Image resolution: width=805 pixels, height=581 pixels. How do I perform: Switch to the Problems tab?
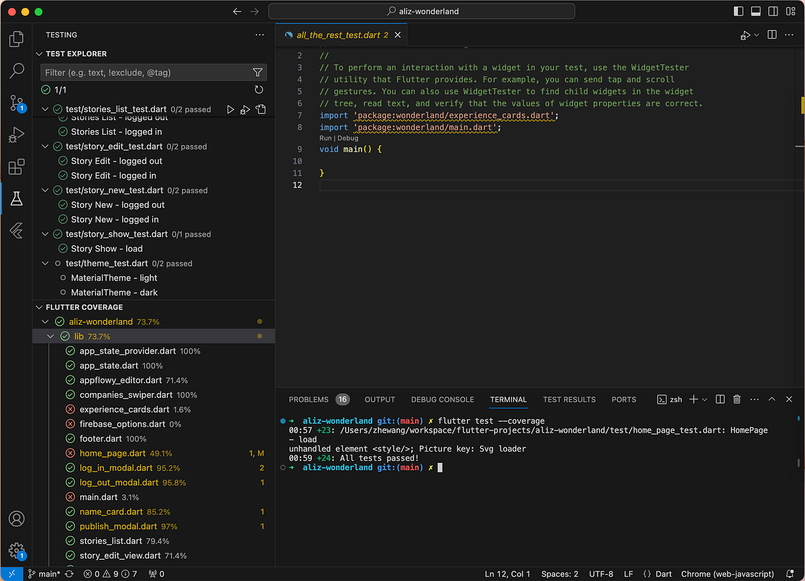coord(309,399)
